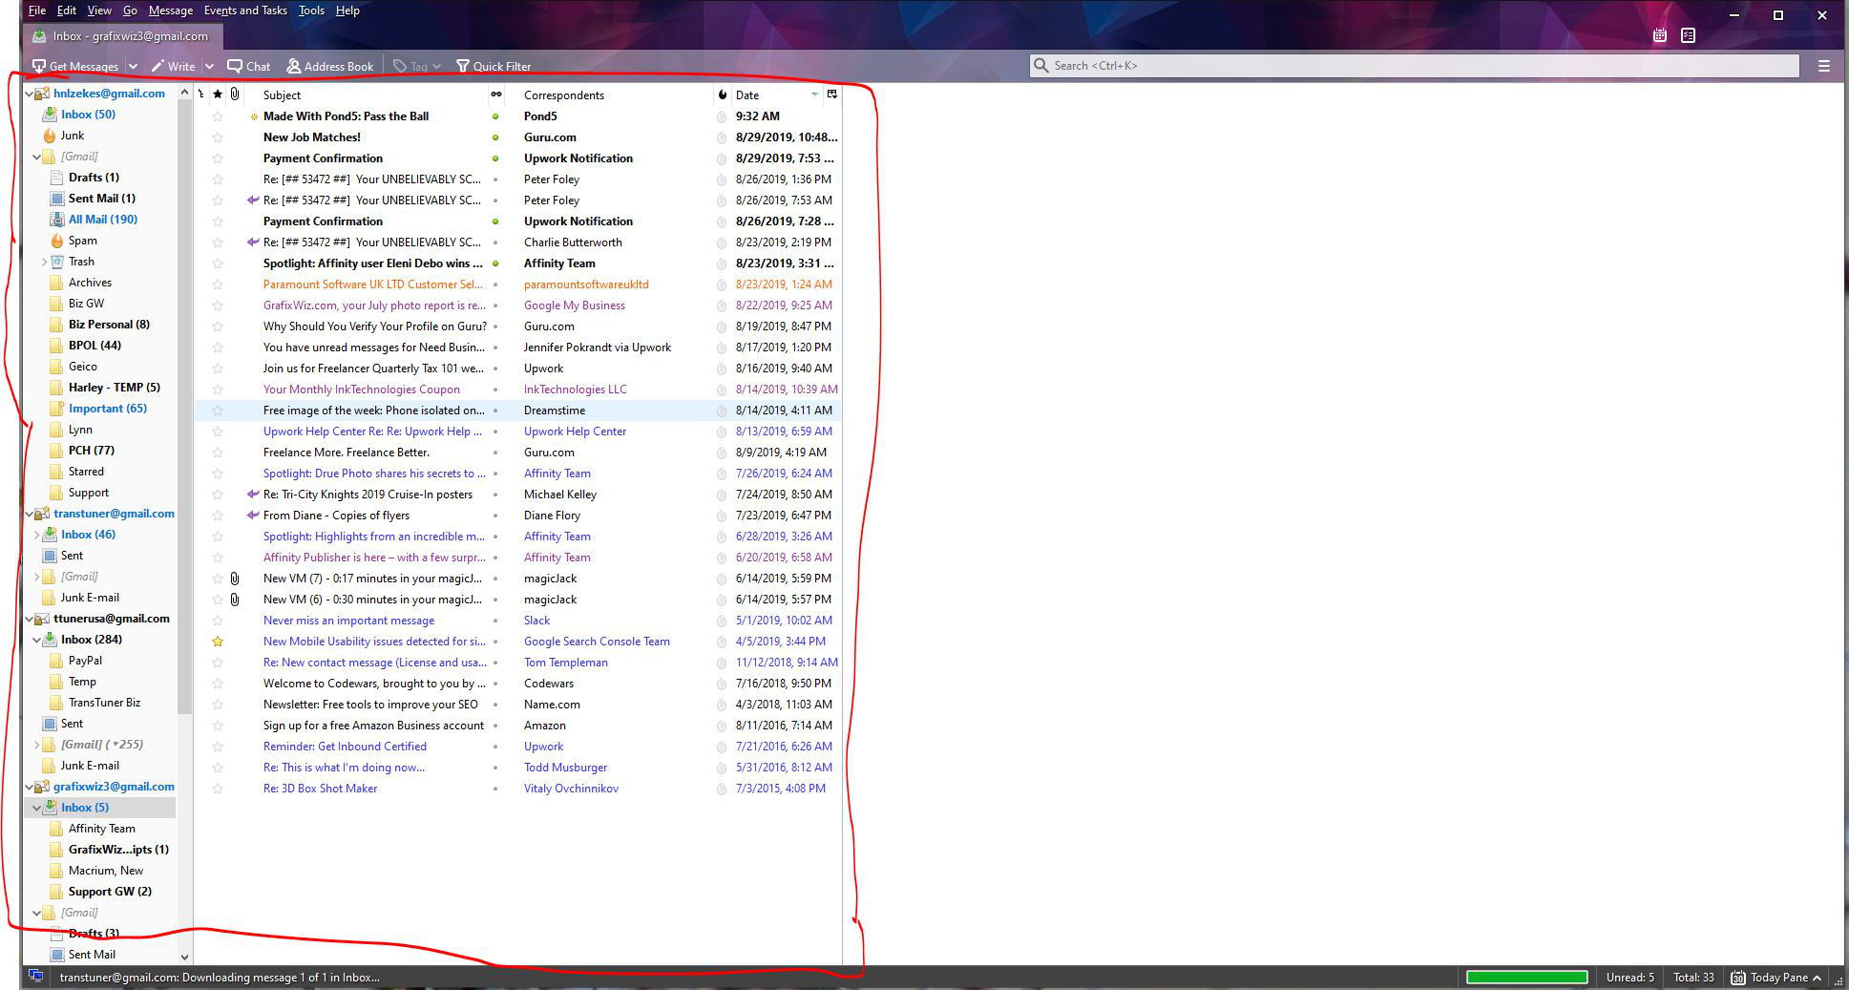Toggle junk status of Pond5 message
This screenshot has width=1849, height=990.
[722, 116]
